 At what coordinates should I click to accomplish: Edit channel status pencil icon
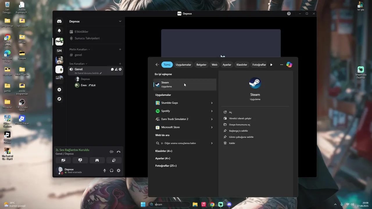point(101,73)
